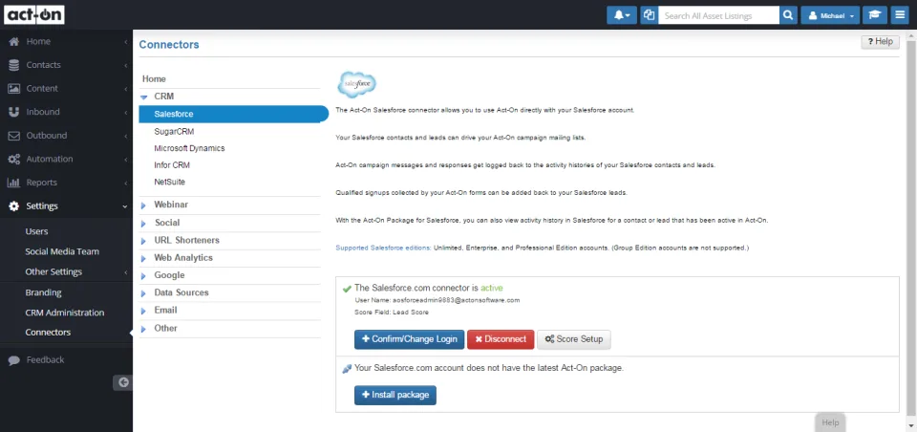
Task: Open Branding under Settings
Action: [43, 292]
